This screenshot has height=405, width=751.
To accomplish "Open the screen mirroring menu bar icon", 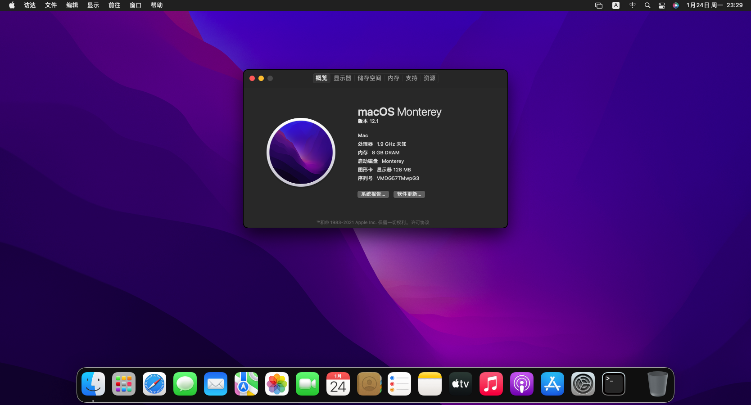I will click(x=599, y=5).
